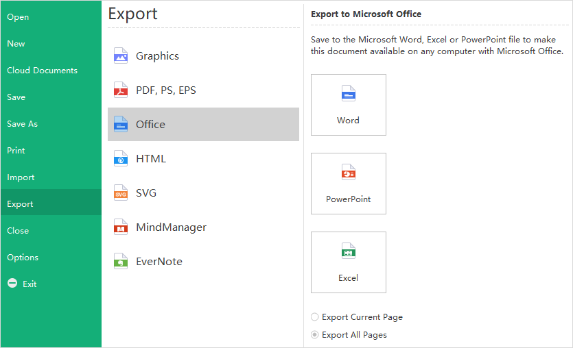
Task: Choose Import from the left menu
Action: click(x=21, y=177)
